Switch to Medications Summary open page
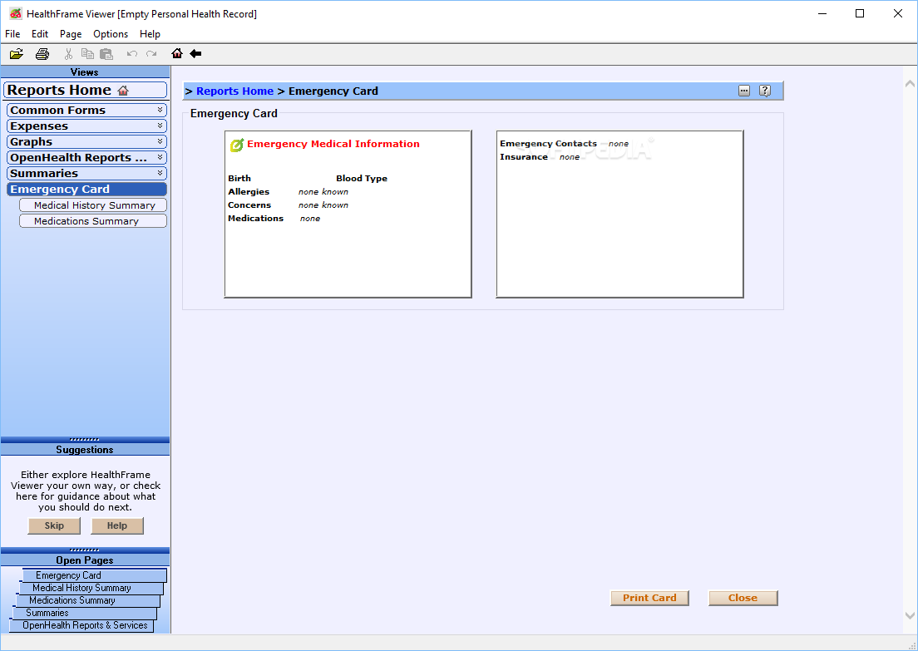918x651 pixels. 88,600
